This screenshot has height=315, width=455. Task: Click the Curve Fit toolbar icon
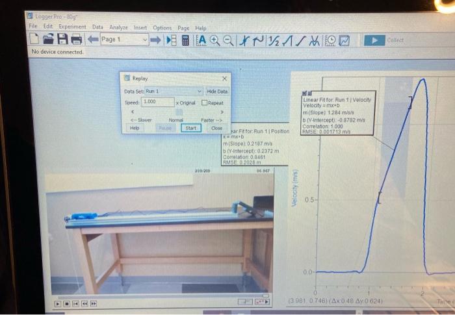point(314,41)
